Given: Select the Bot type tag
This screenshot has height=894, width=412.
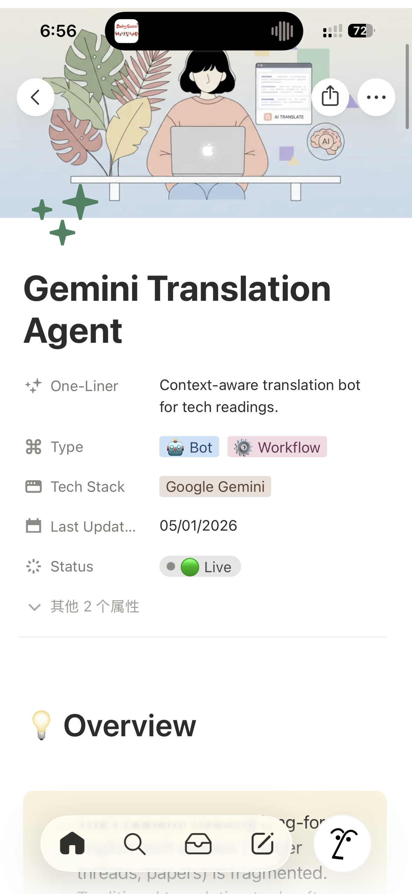Looking at the screenshot, I should coord(189,447).
